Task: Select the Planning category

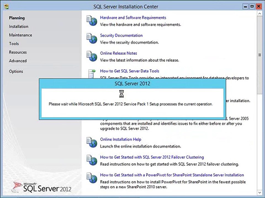Action: [17, 18]
